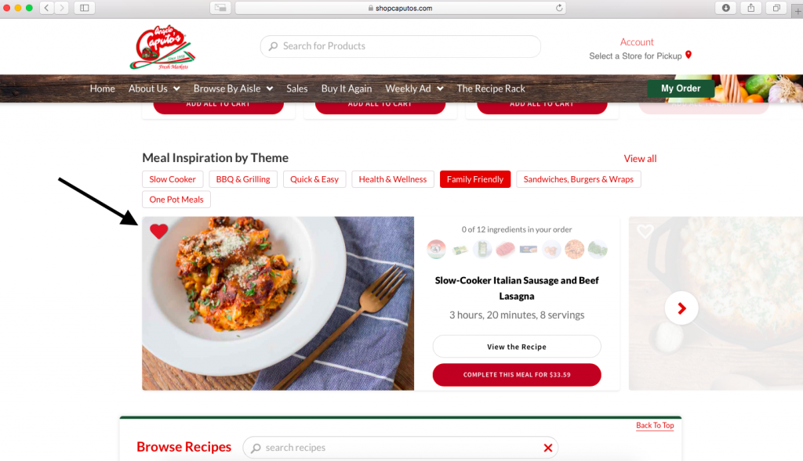The width and height of the screenshot is (803, 461).
Task: Open Safari downloads icon
Action: point(725,8)
